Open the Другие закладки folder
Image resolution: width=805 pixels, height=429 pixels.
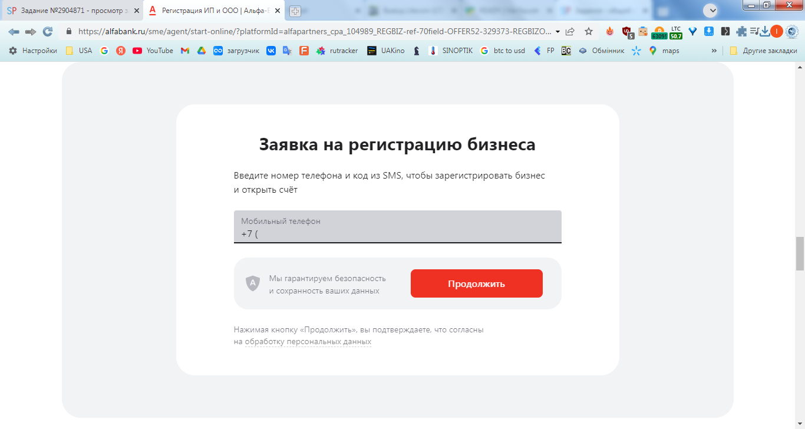pos(763,51)
